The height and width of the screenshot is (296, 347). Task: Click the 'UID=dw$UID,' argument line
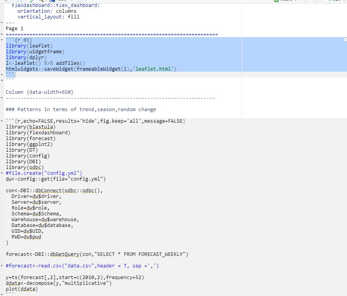tap(28, 231)
